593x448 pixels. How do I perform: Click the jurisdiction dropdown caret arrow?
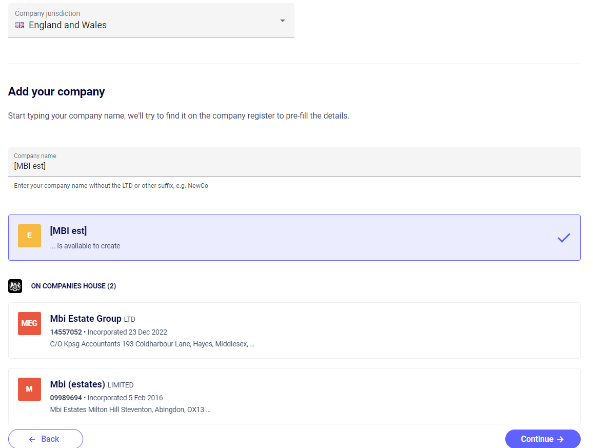pyautogui.click(x=282, y=21)
